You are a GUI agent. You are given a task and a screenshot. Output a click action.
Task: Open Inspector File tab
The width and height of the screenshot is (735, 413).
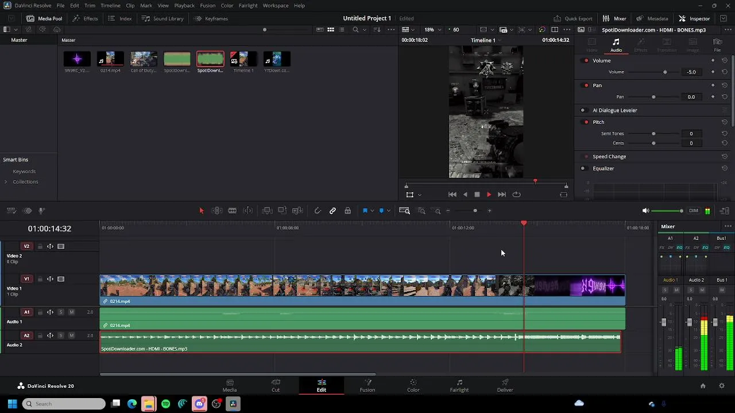tap(717, 45)
